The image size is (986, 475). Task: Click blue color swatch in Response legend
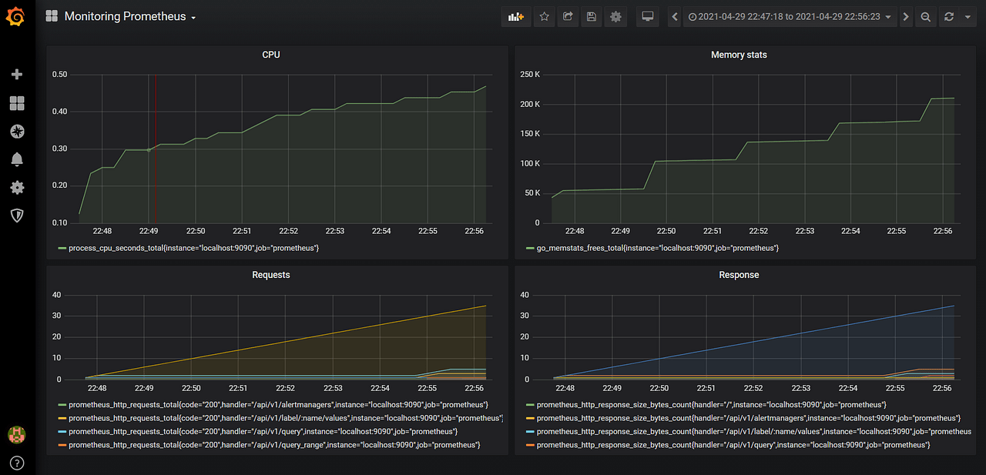click(529, 432)
